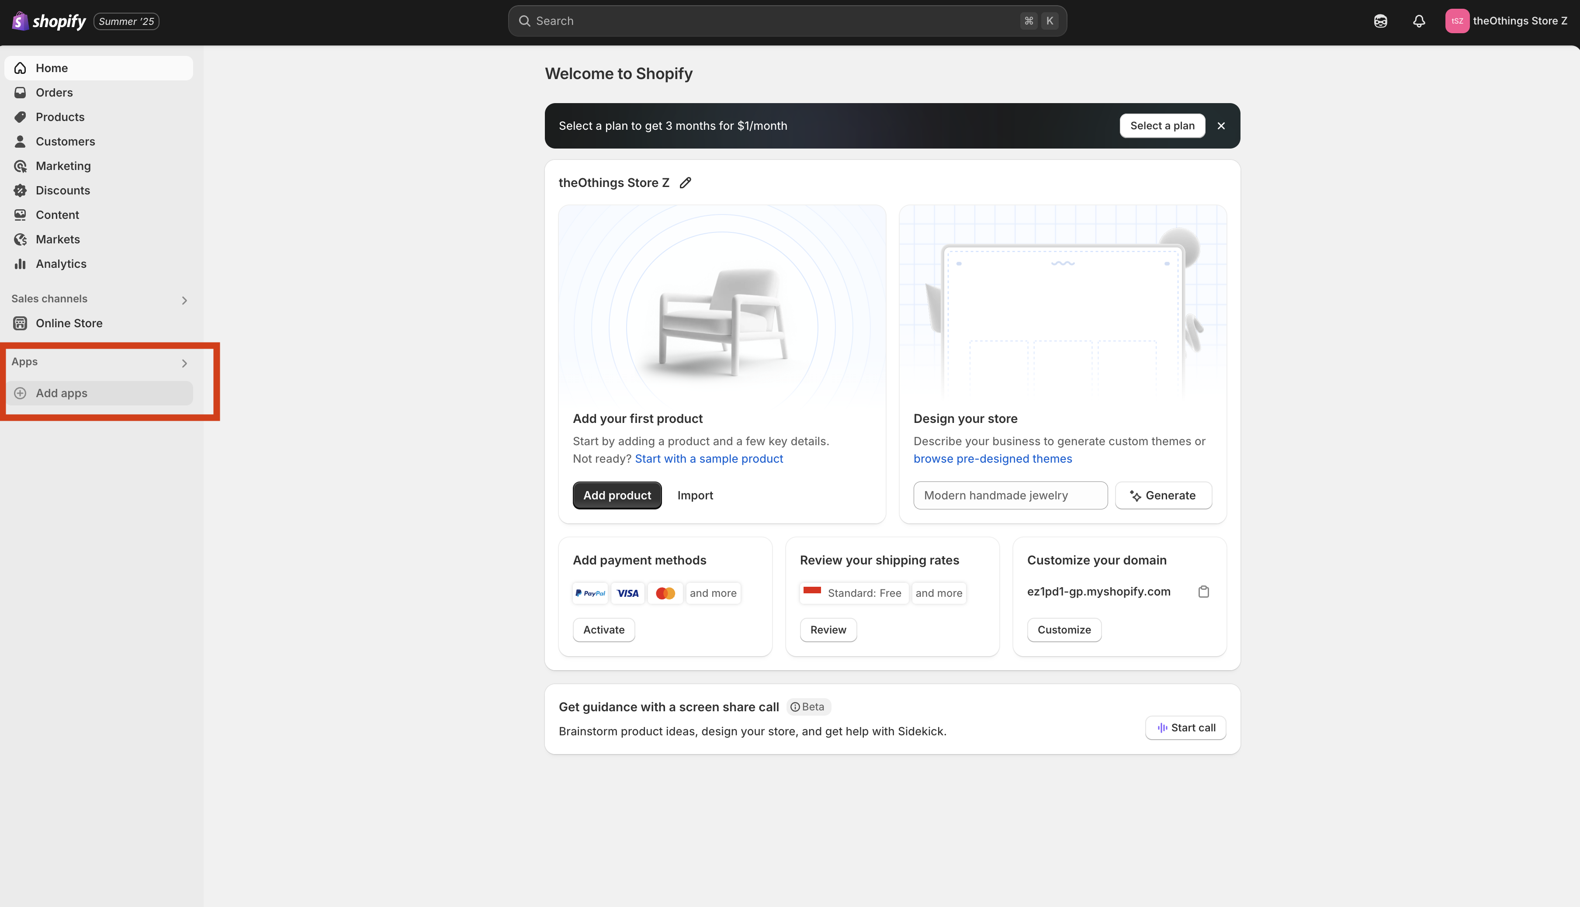Click the Shopify logo
Image resolution: width=1580 pixels, height=907 pixels.
point(49,21)
